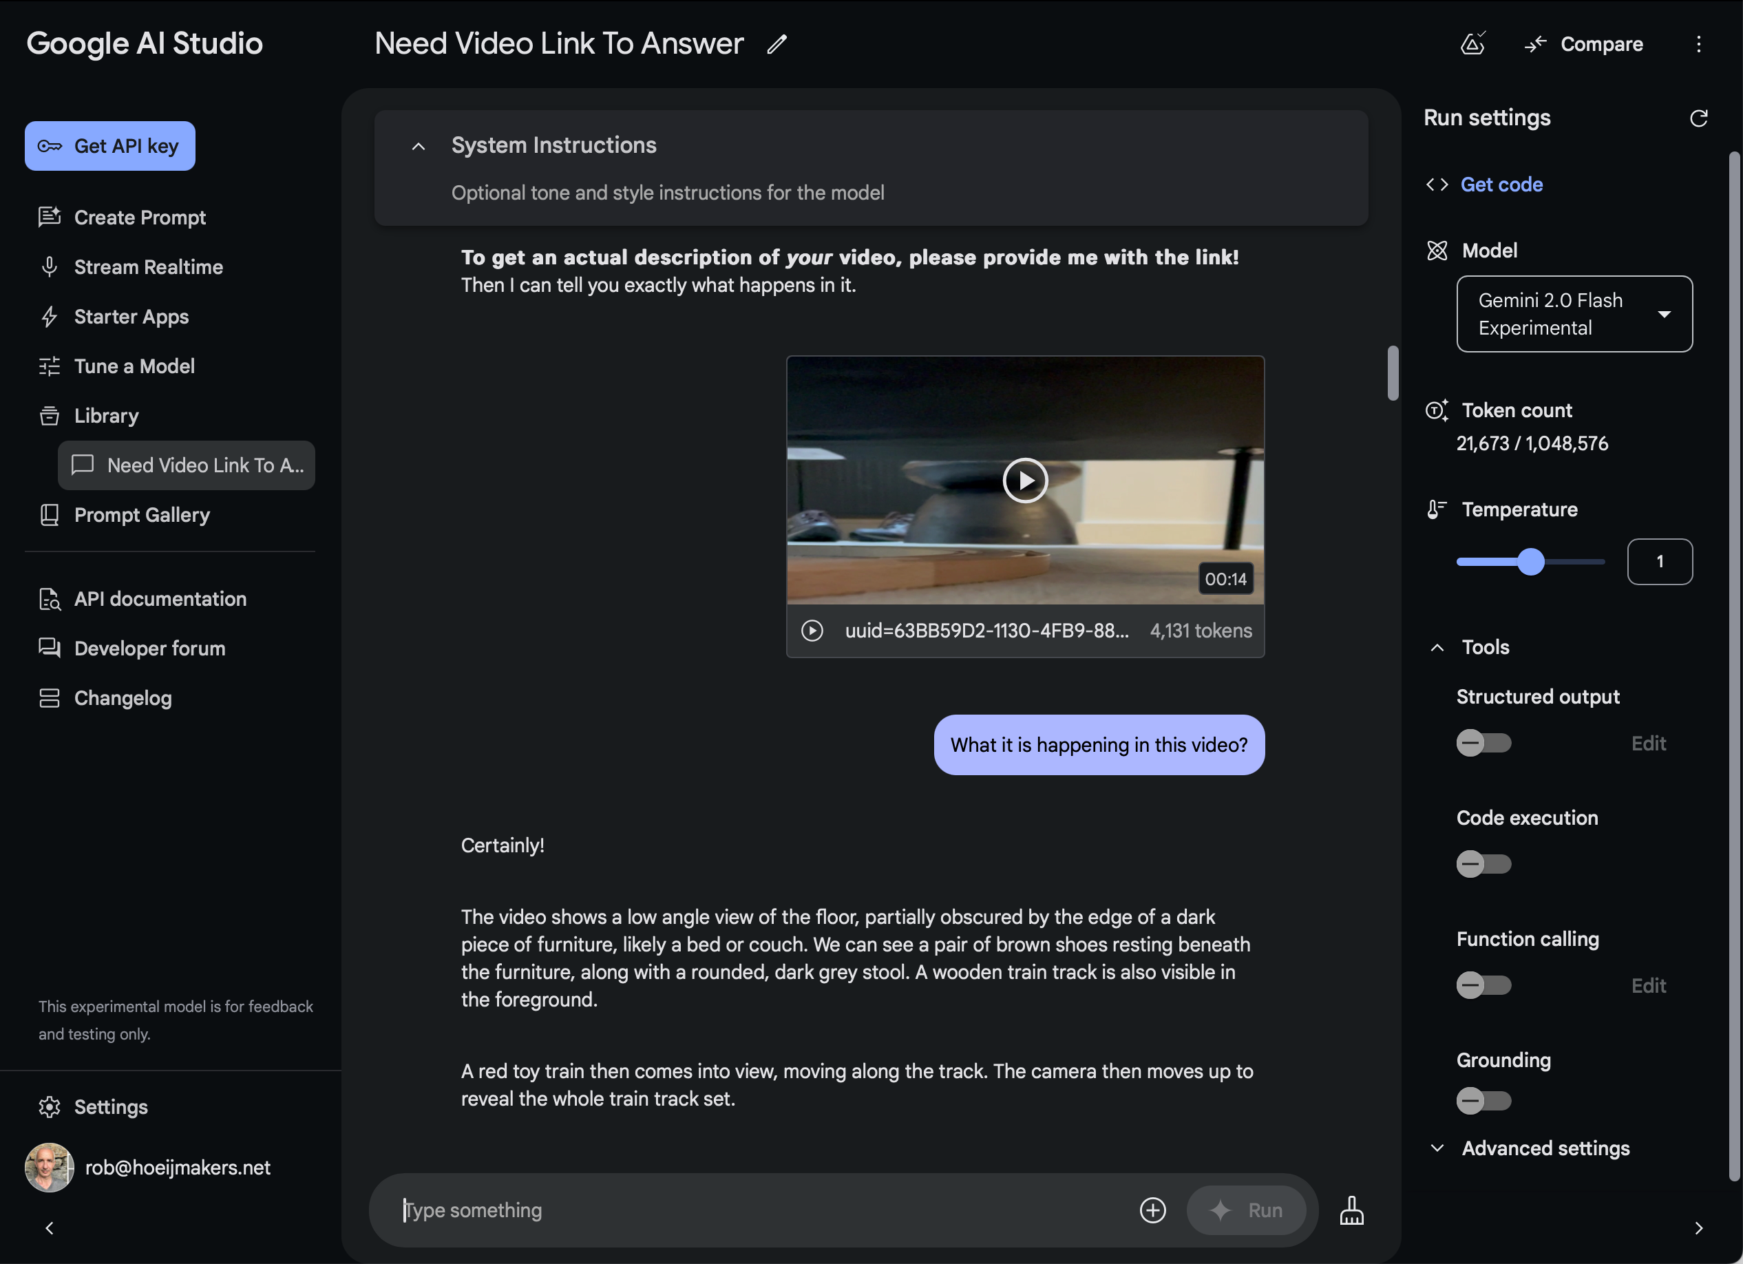
Task: Turn on Code execution toggle
Action: click(1483, 864)
